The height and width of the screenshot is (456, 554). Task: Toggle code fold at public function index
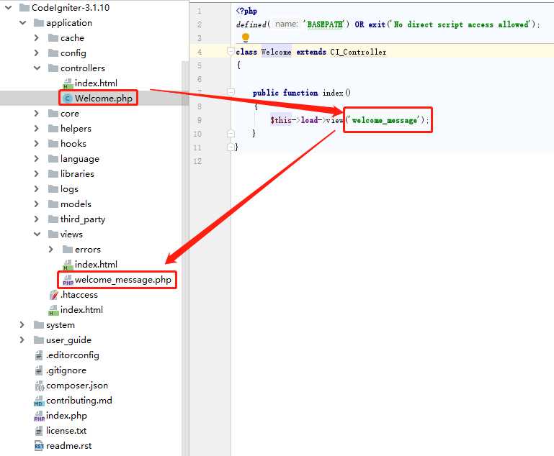231,92
